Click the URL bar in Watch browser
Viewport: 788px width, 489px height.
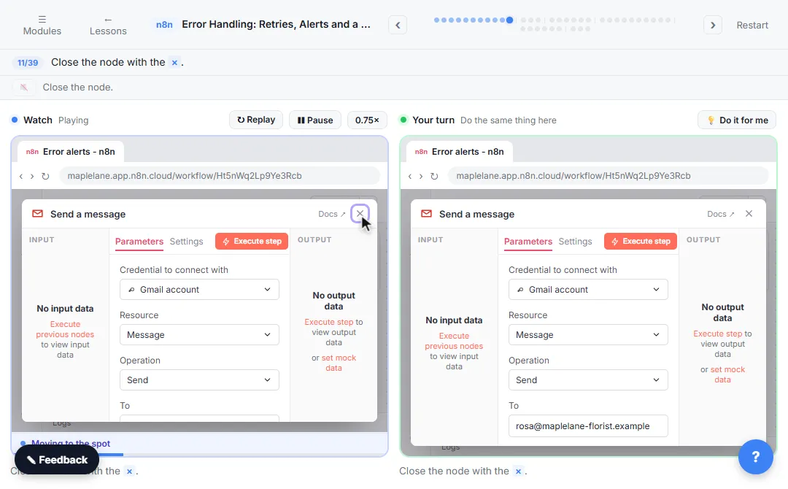(220, 176)
